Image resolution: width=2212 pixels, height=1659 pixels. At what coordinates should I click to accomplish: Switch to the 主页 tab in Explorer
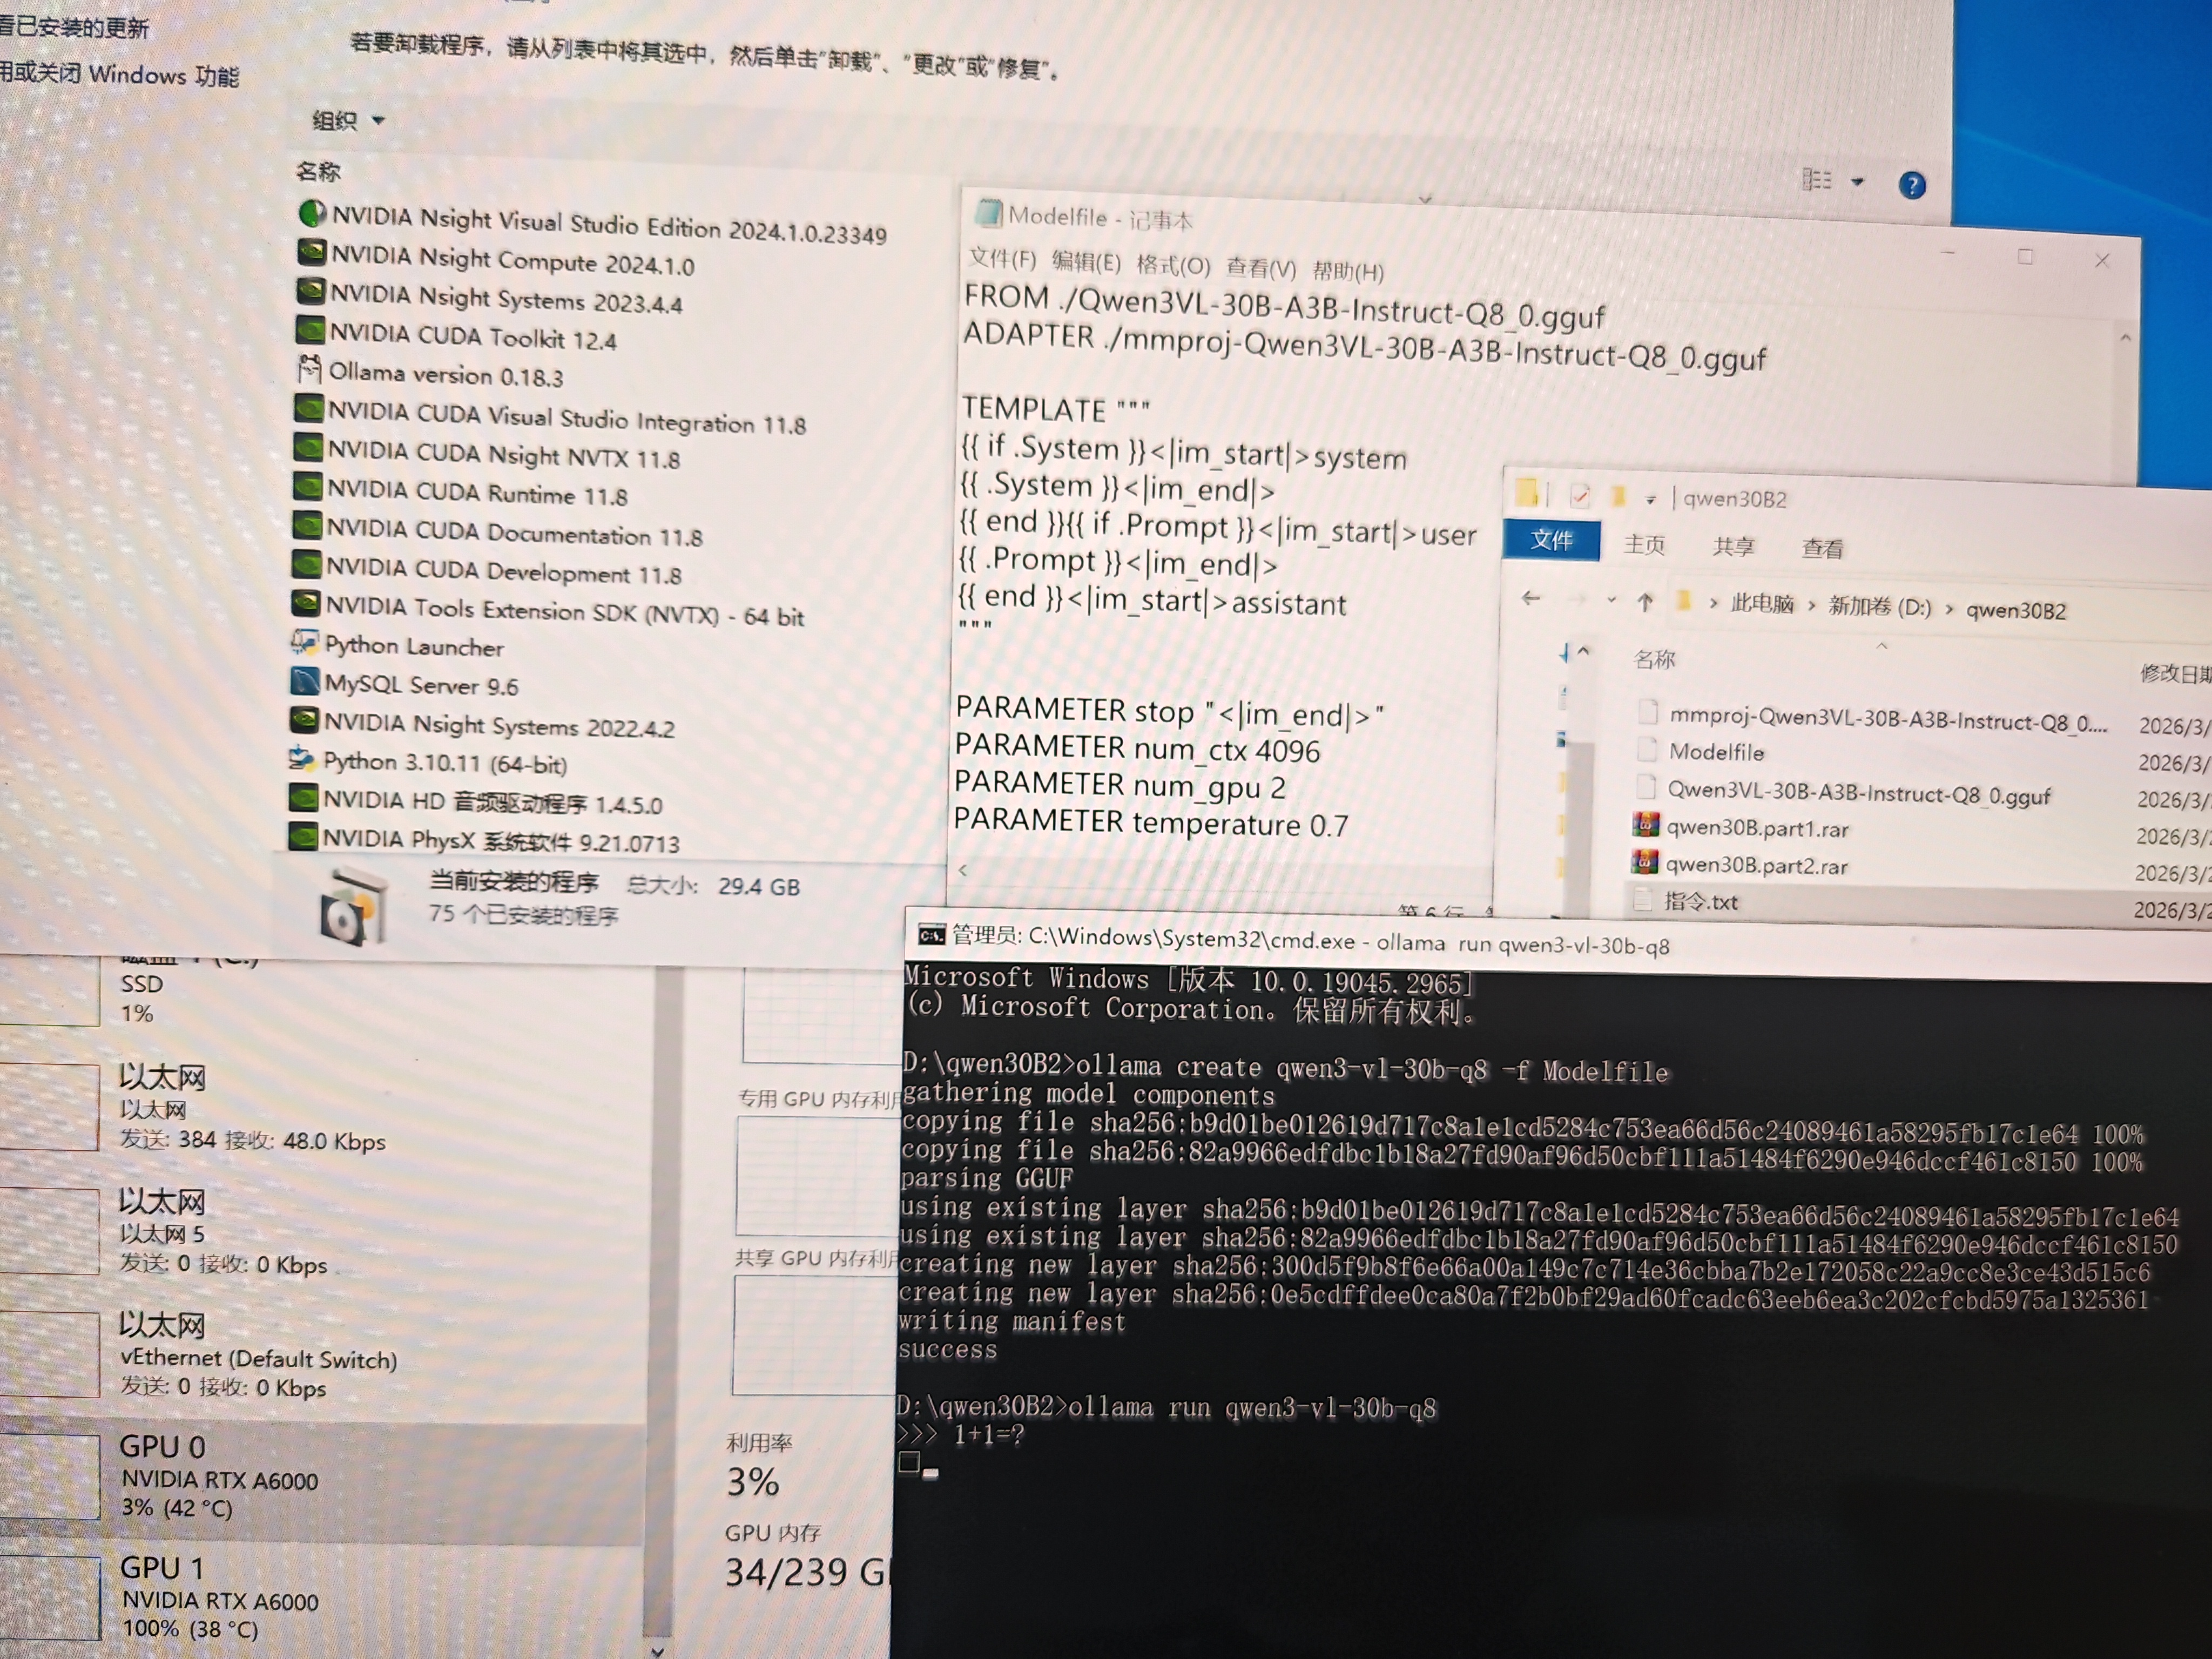point(1645,544)
